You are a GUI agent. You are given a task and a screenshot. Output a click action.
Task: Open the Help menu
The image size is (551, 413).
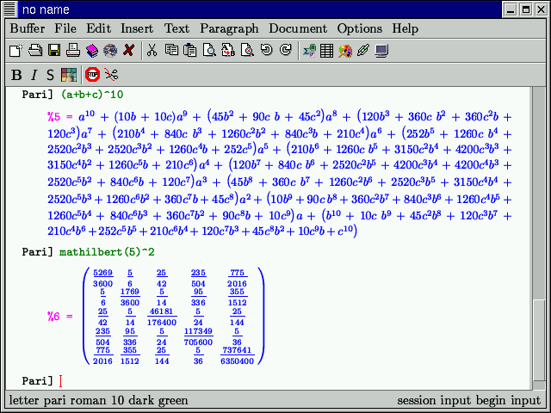coord(406,28)
